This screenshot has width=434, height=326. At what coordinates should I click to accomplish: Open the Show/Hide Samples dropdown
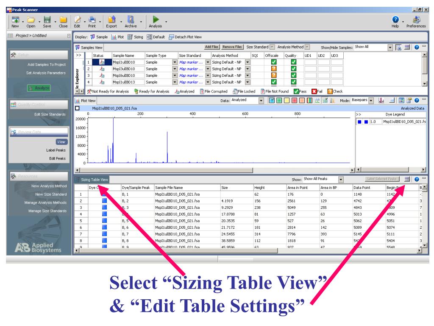(390, 48)
